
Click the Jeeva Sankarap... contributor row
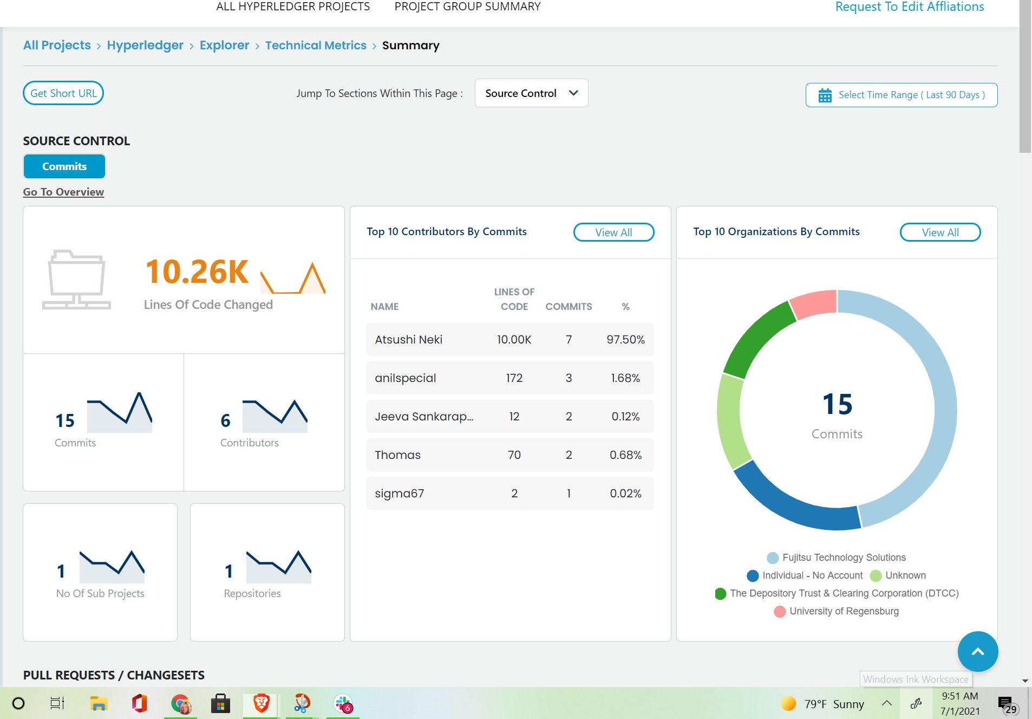click(510, 417)
